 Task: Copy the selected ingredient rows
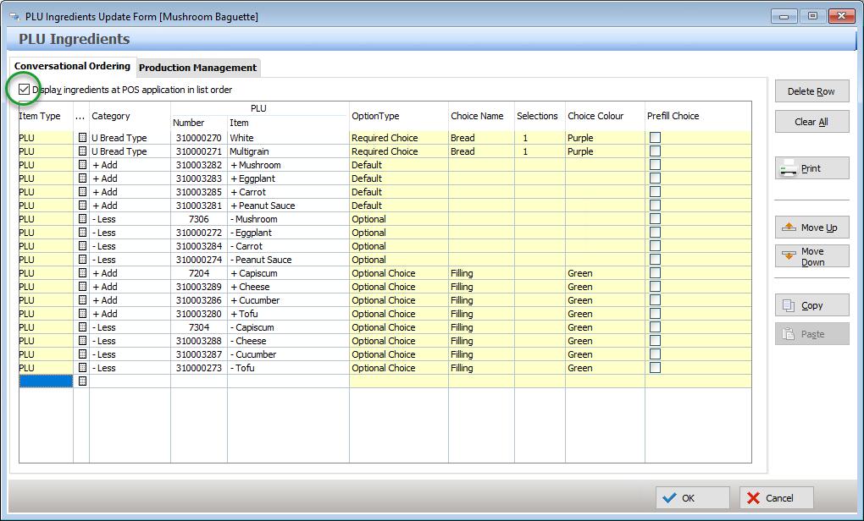[x=811, y=305]
